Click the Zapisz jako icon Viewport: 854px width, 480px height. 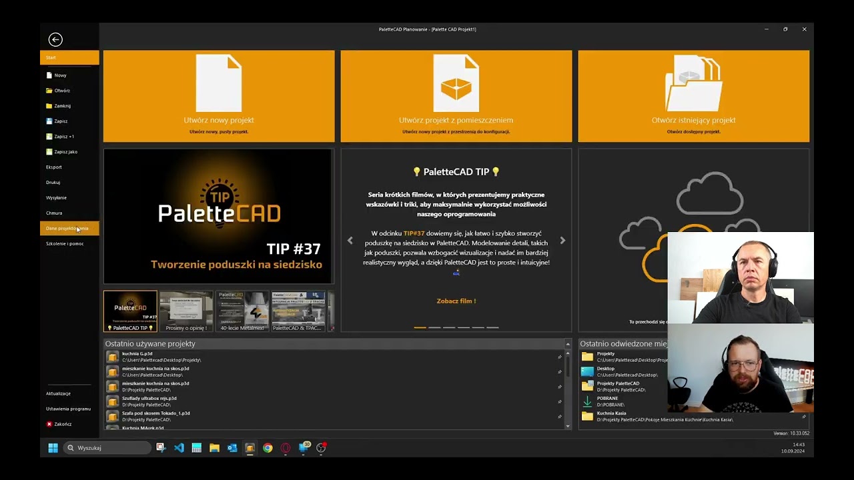point(49,152)
